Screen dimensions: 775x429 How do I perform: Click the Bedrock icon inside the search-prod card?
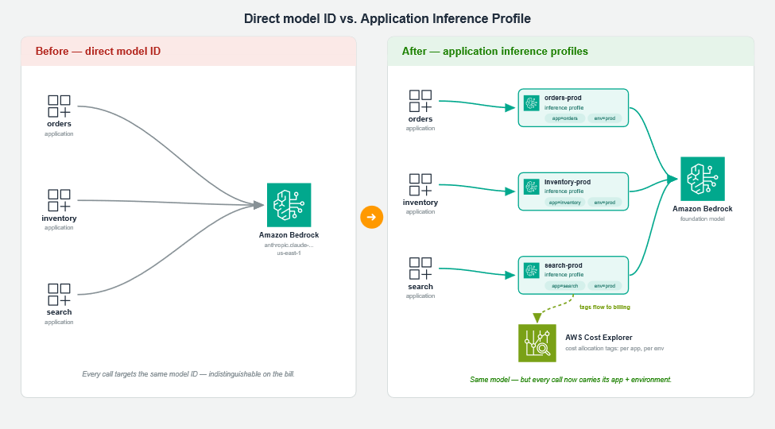click(x=531, y=270)
